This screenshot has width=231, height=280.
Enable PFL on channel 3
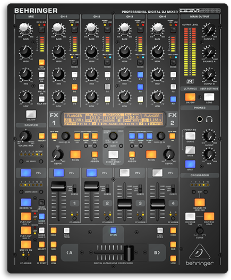pos(124,173)
